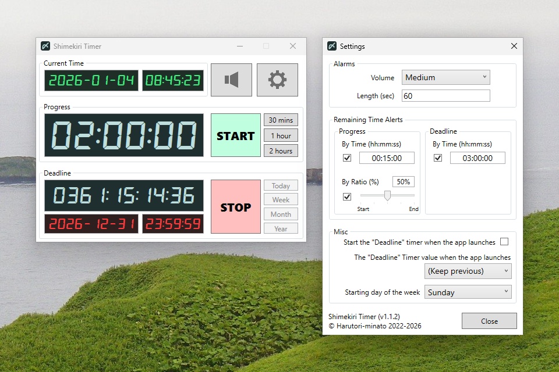Click the Deadline remaining countdown display

124,195
